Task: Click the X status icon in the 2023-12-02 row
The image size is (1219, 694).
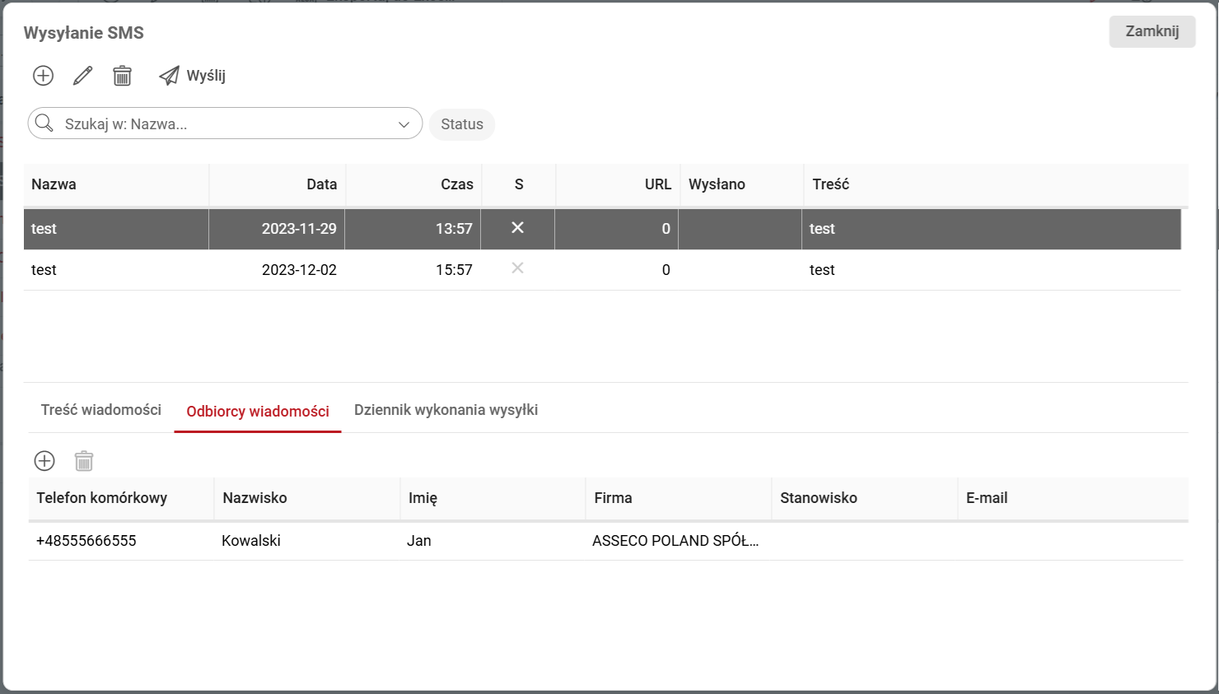Action: [517, 268]
